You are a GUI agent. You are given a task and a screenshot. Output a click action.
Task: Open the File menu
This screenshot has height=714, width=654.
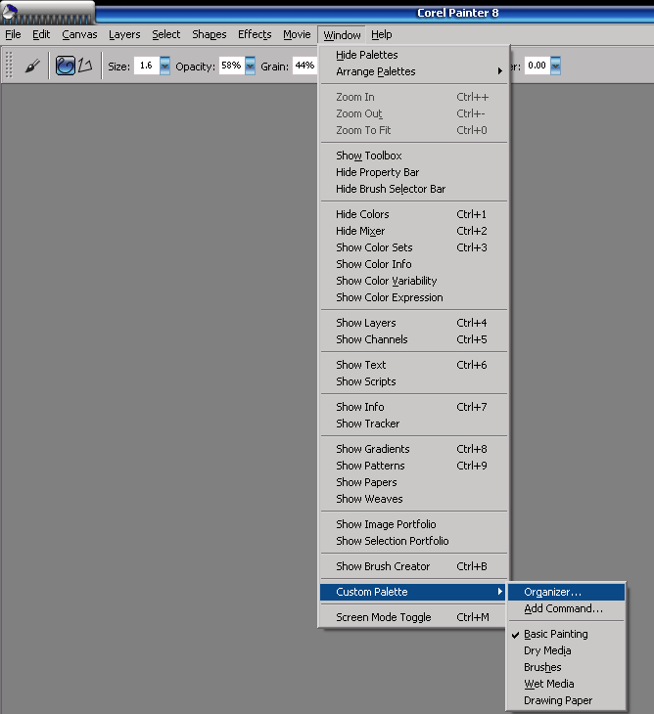13,34
